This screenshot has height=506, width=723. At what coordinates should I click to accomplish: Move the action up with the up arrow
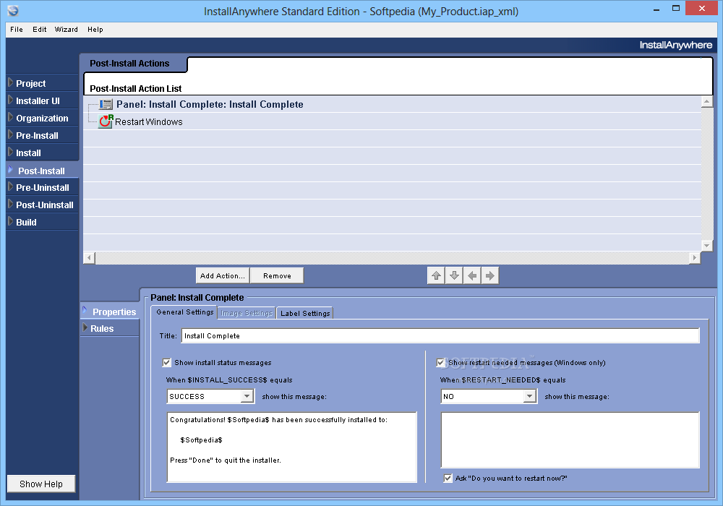point(436,275)
